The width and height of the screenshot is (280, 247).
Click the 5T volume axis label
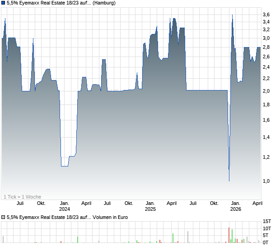click(266, 236)
